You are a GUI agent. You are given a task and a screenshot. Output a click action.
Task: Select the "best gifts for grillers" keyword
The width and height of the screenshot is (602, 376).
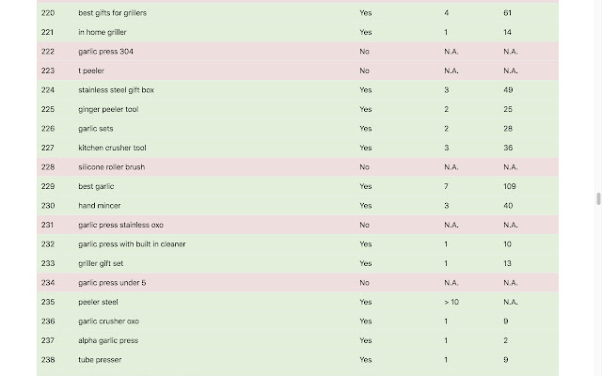pos(112,13)
